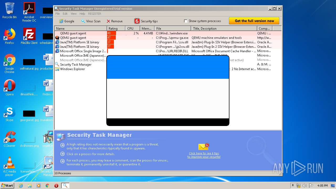Viewport: 336px width, 189px height.
Task: Select QEMU machine emulators and tools description
Action: tap(217, 38)
